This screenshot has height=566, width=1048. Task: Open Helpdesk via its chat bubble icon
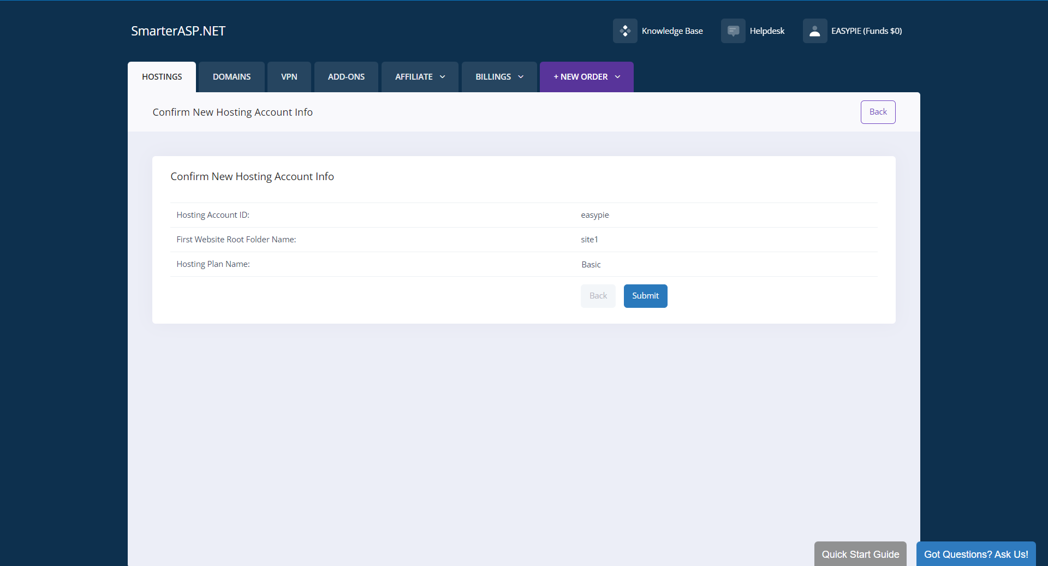[733, 31]
